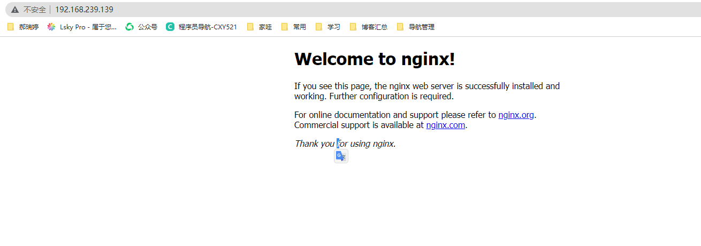Open the 郝瑞婷 bookmark folder
The height and width of the screenshot is (246, 701).
23,27
